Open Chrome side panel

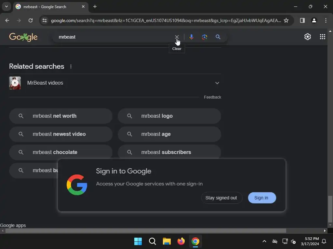click(302, 20)
